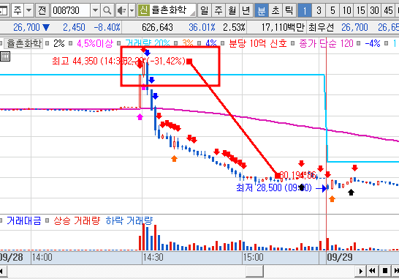
Task: Select the 3 minute interval button
Action: tap(319, 10)
